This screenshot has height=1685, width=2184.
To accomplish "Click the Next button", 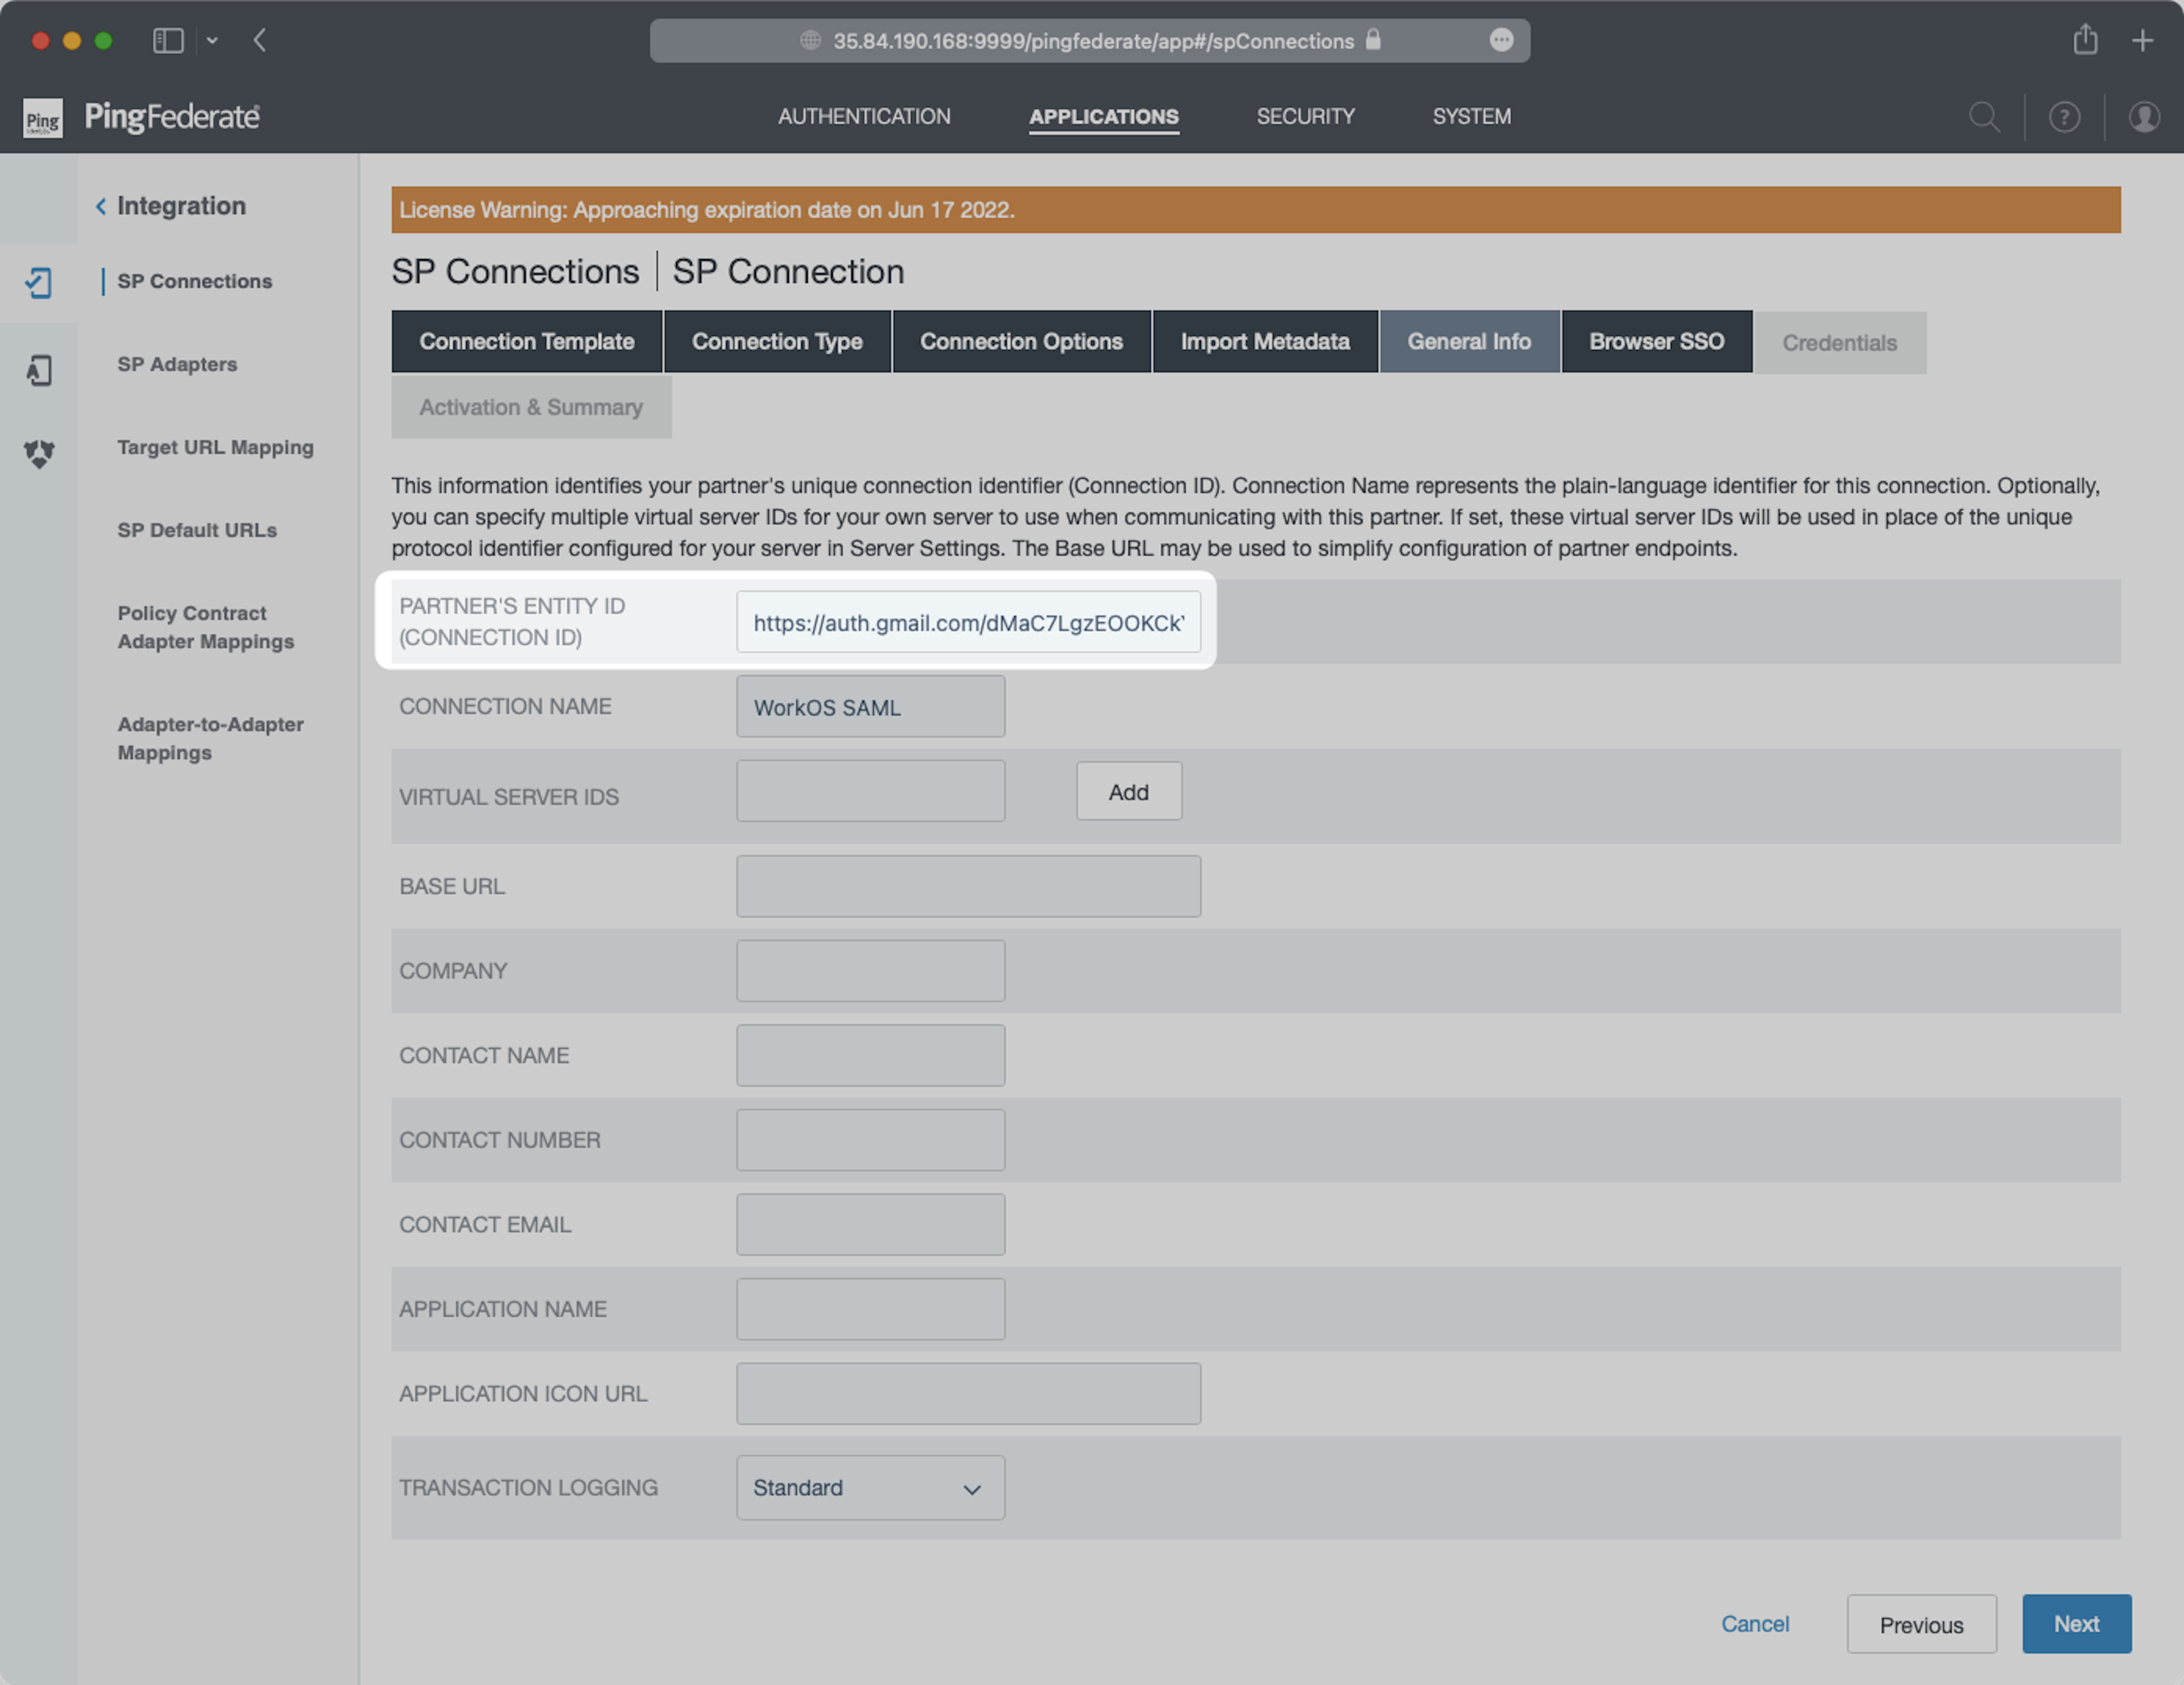I will click(2076, 1624).
